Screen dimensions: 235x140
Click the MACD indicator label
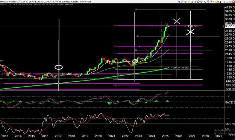pyautogui.click(x=230, y=102)
